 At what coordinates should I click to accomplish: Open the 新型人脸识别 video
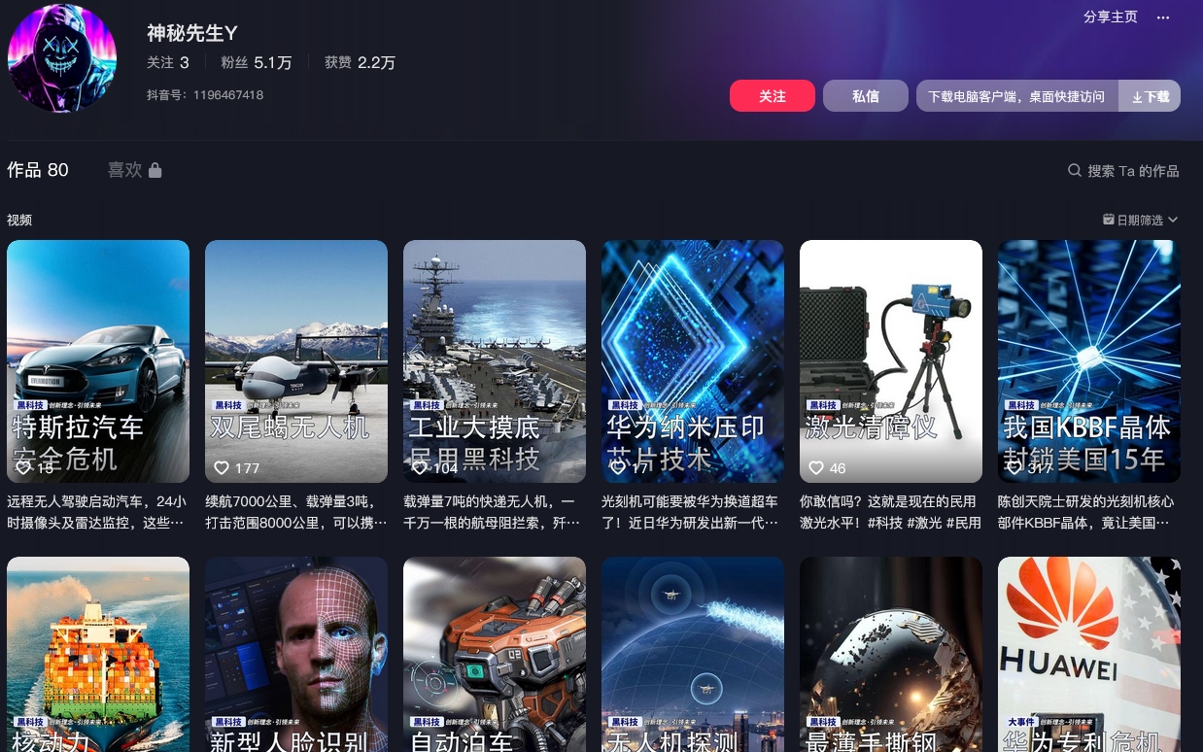[296, 654]
